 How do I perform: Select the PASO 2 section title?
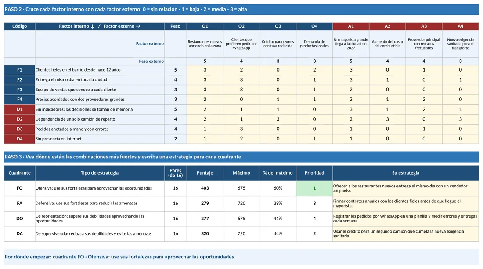(x=241, y=10)
